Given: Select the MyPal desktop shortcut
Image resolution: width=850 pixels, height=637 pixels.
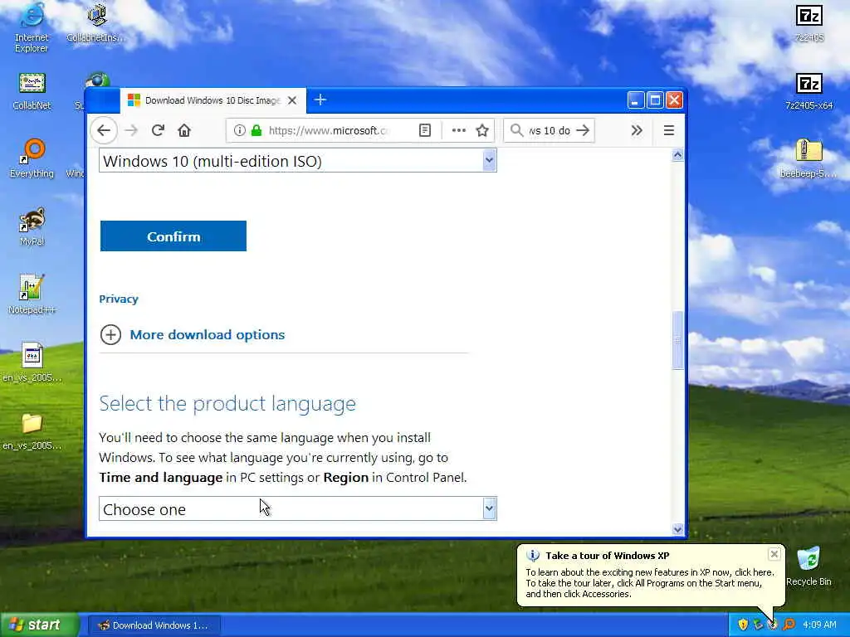Looking at the screenshot, I should tap(32, 226).
